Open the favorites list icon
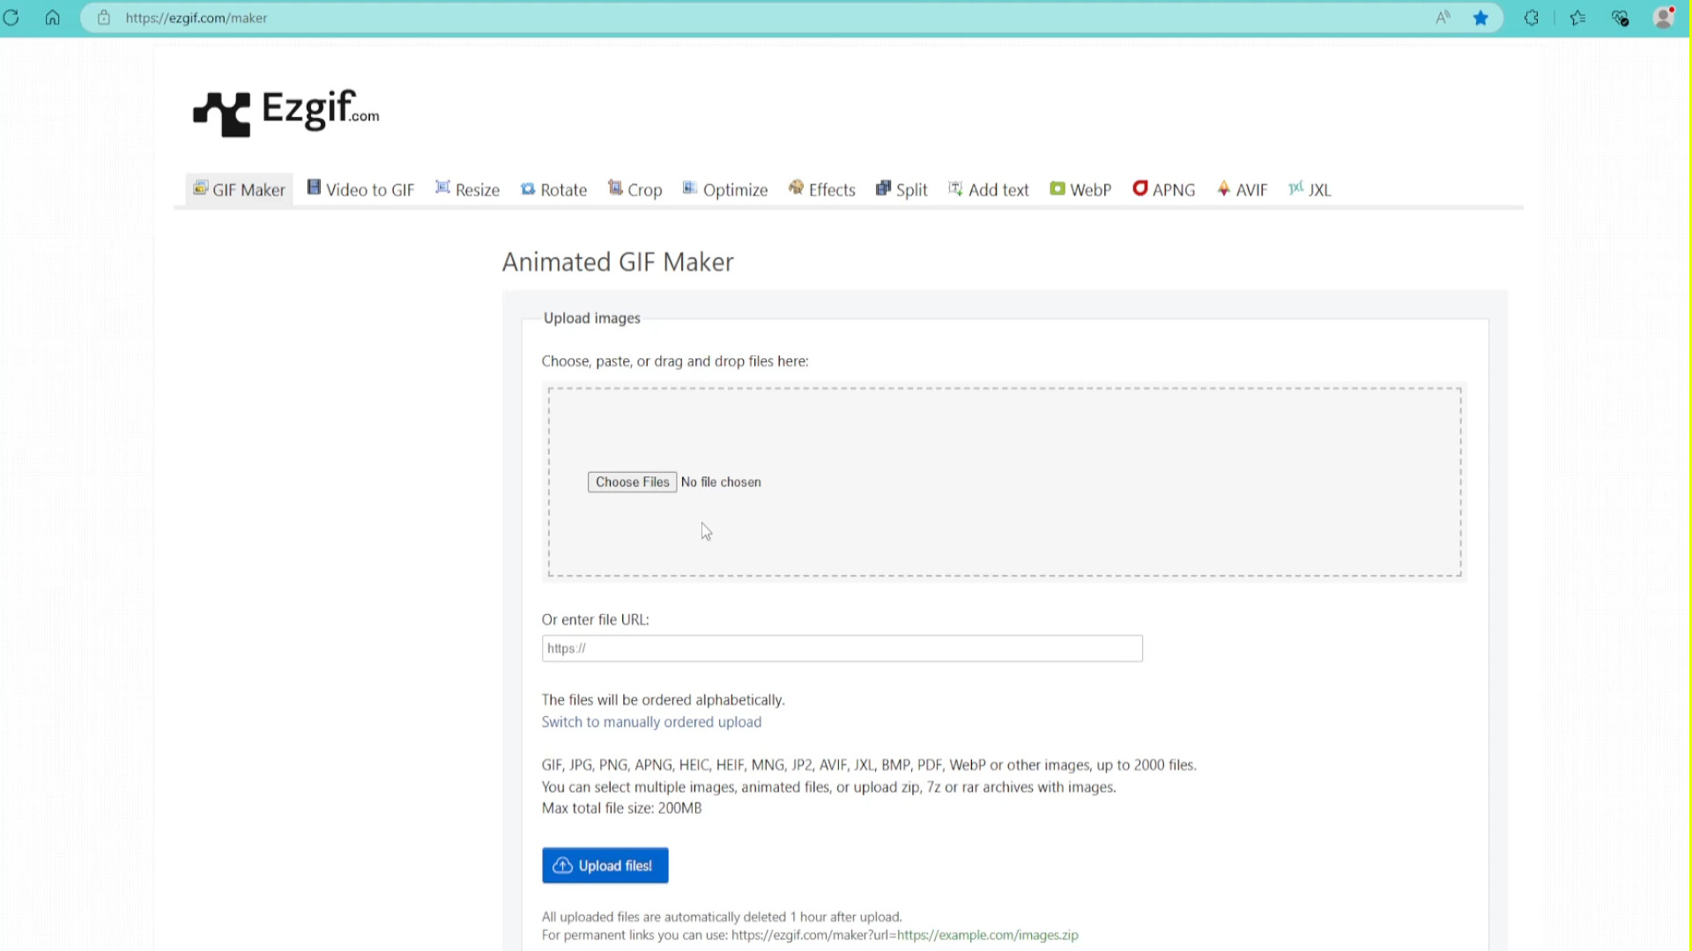 [x=1577, y=18]
